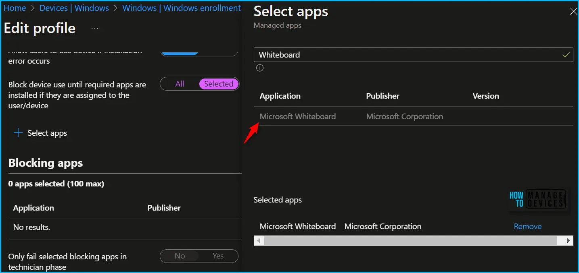Open the Devices | Windows breadcrumb

tap(74, 8)
